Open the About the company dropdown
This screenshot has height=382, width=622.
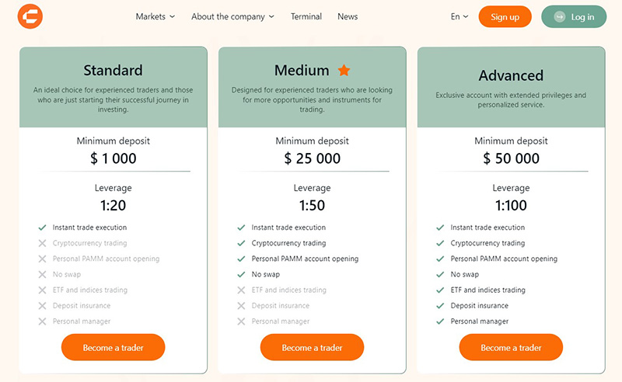(232, 16)
